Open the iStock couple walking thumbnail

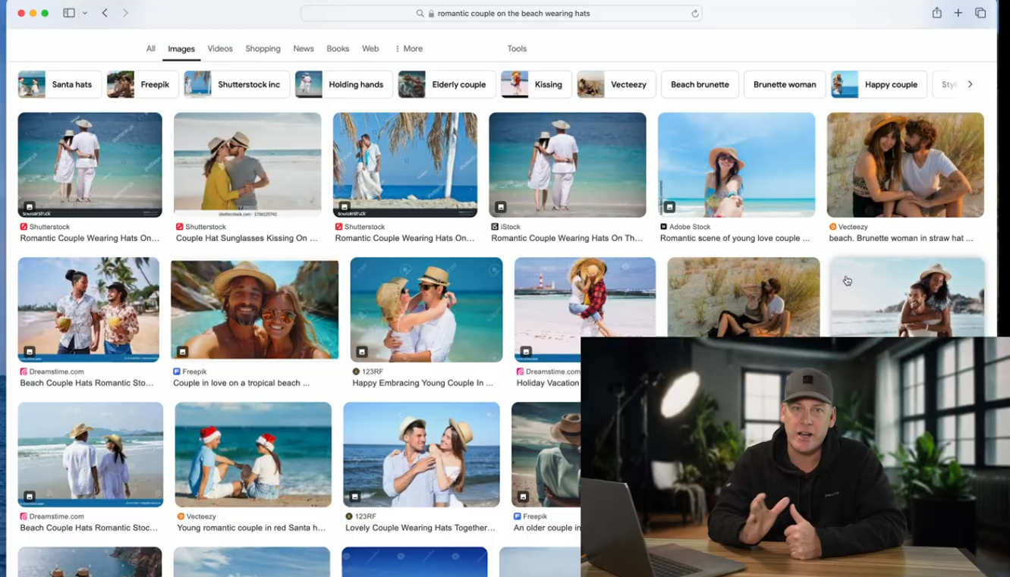coord(568,165)
